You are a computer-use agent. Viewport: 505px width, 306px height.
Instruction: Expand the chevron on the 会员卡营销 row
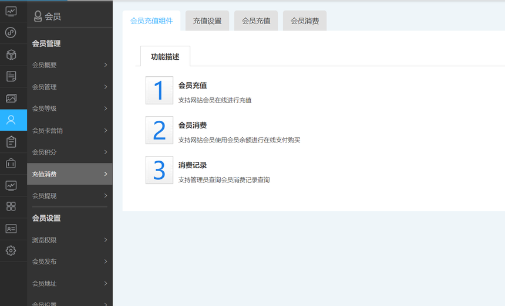point(106,131)
